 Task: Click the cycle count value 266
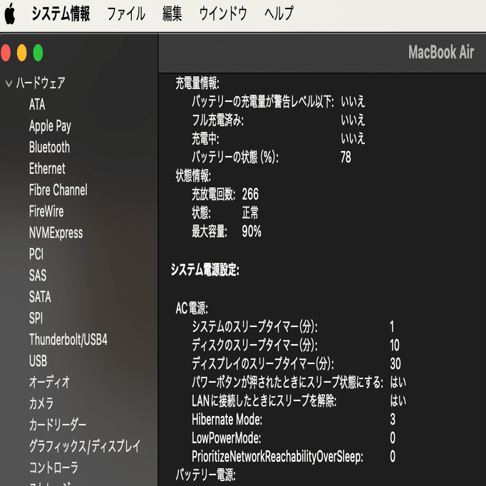[x=250, y=195]
